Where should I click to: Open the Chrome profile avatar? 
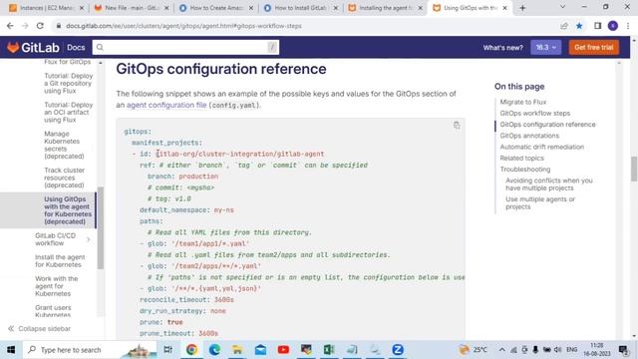613,26
